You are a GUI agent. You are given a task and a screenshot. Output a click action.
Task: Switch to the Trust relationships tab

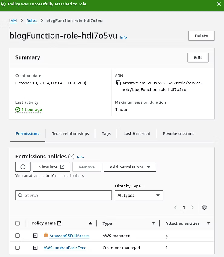click(x=71, y=134)
